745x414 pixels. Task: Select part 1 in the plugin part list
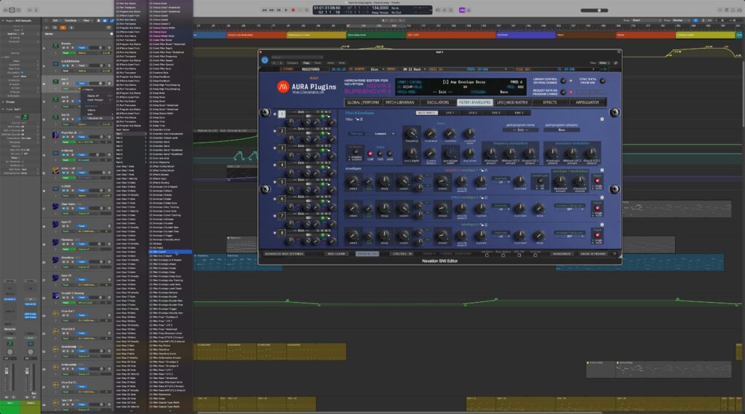pos(282,114)
